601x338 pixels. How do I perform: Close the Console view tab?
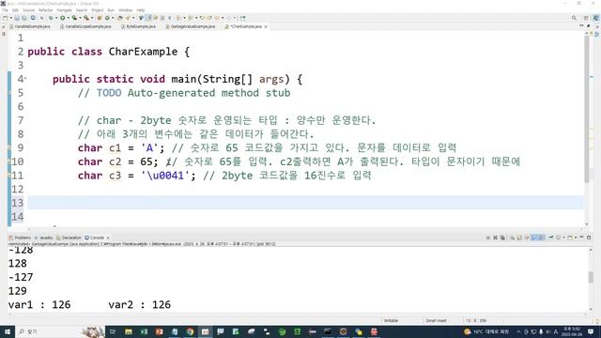click(108, 238)
